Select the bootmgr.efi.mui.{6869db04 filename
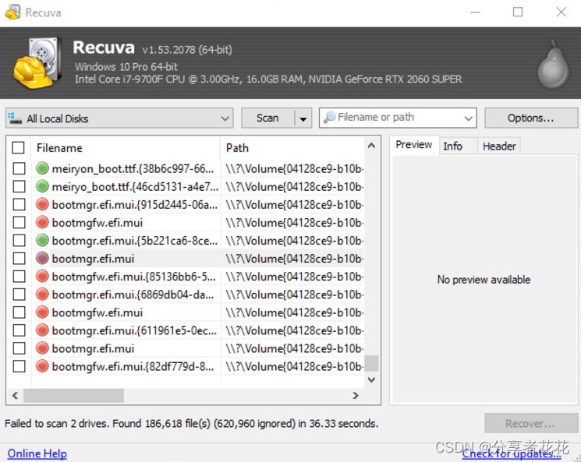This screenshot has height=462, width=581. click(133, 294)
